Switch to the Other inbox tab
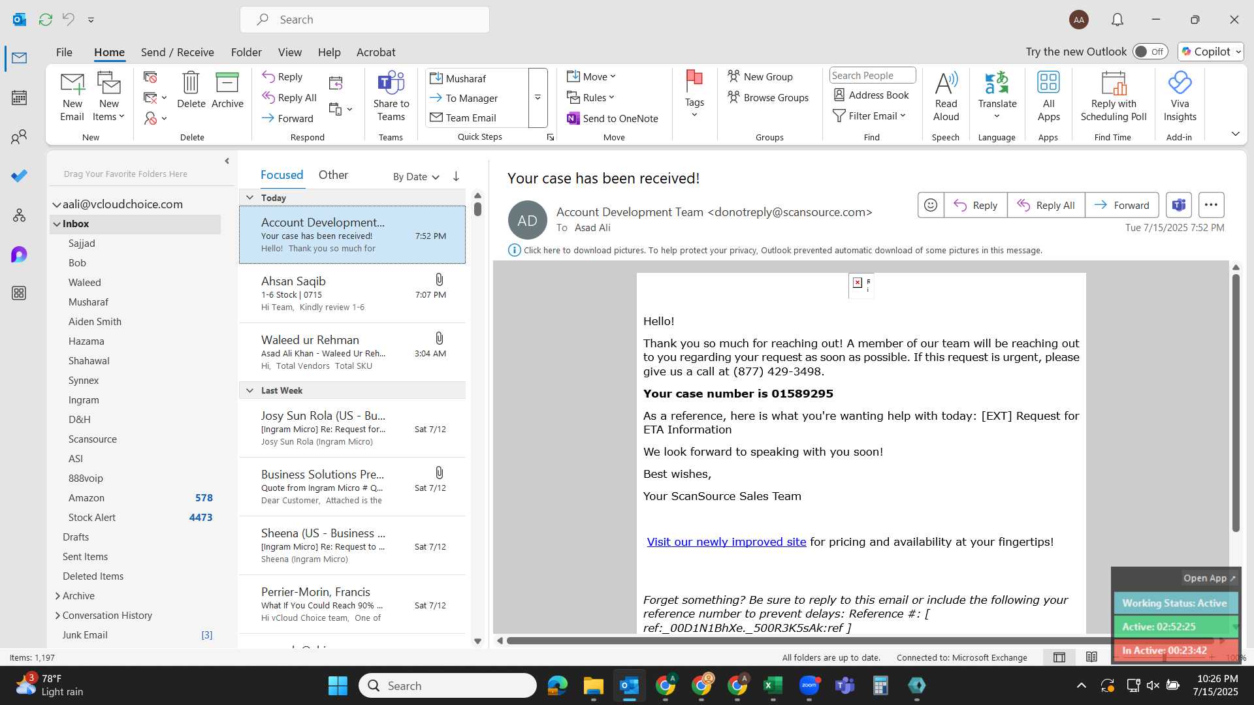The height and width of the screenshot is (705, 1254). pyautogui.click(x=333, y=175)
